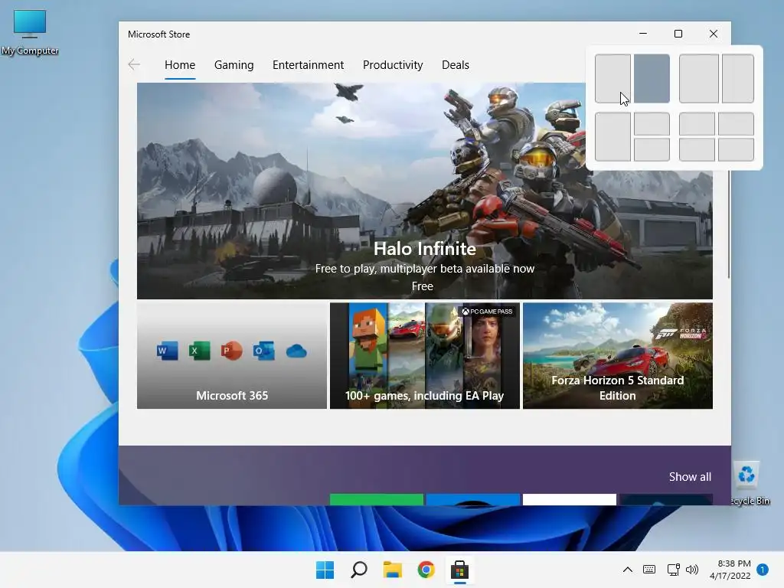Snap window to narrow right third zone

(x=738, y=79)
